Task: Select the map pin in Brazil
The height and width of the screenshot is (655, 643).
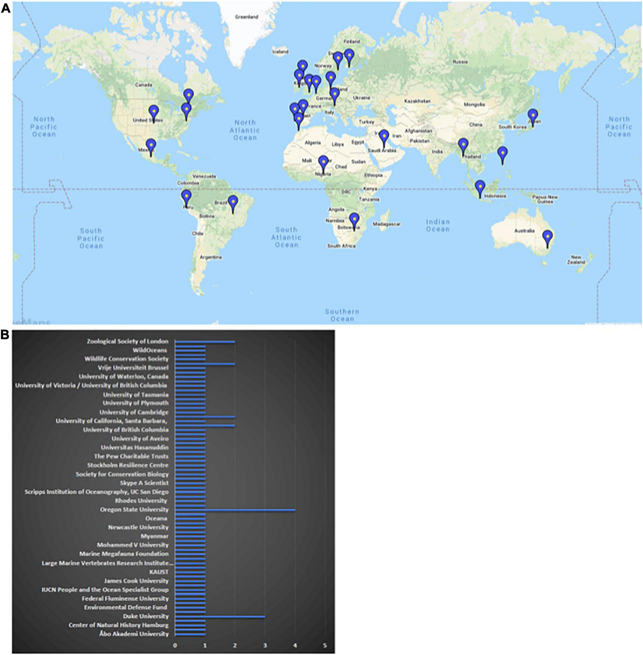Action: point(233,202)
